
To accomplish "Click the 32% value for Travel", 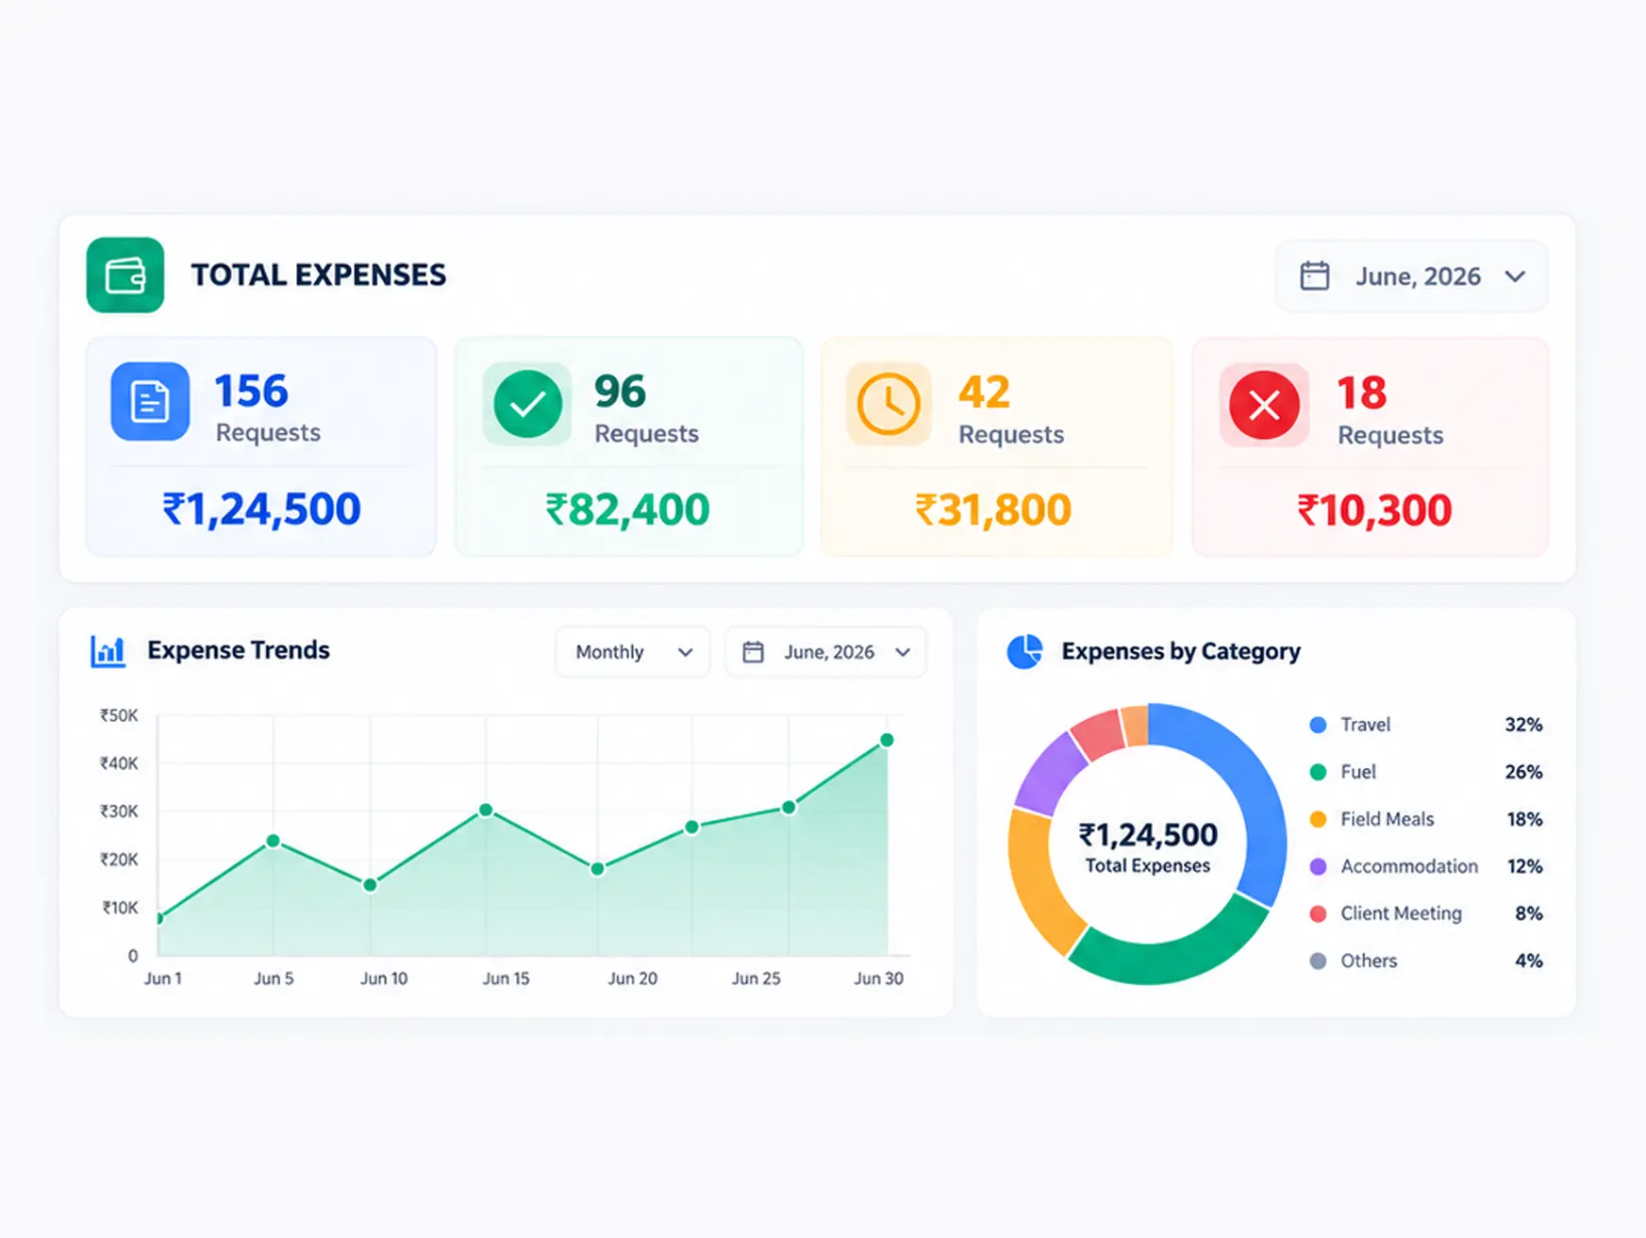I will (1523, 725).
